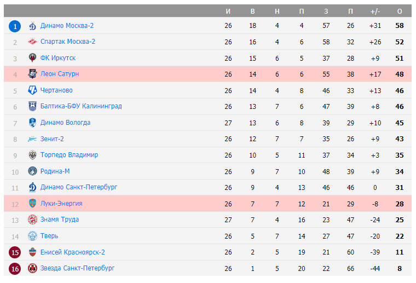Viewport: 416px width, 283px height.
Task: Click the Звезда Санкт-Петербург team crest
Action: (x=32, y=268)
